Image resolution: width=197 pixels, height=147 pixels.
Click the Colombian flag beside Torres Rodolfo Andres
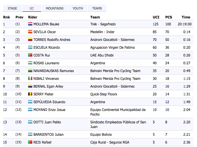tap(30, 40)
